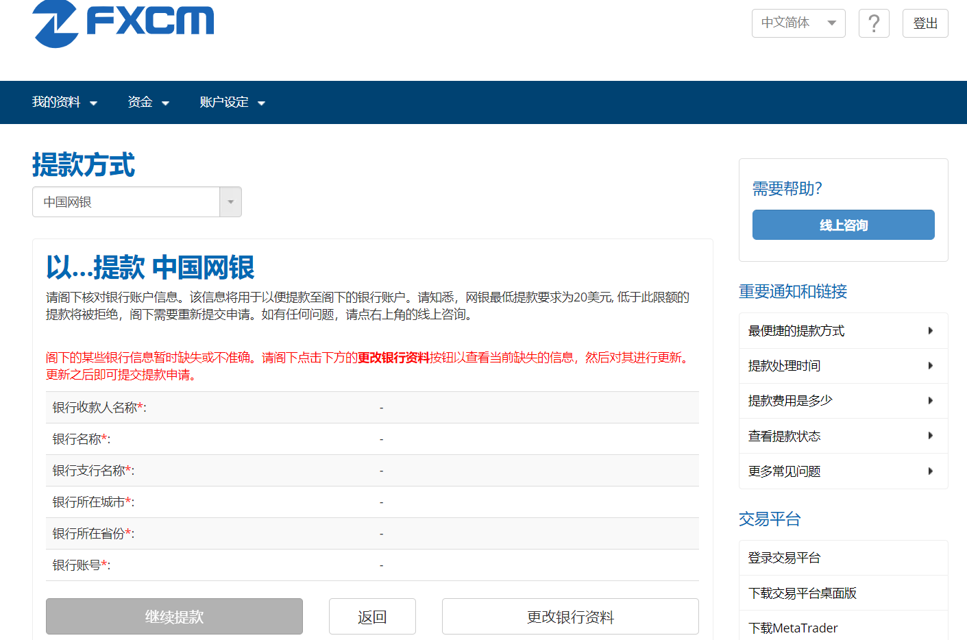Click the 提款方式 page heading
The image size is (967, 640).
coord(84,165)
